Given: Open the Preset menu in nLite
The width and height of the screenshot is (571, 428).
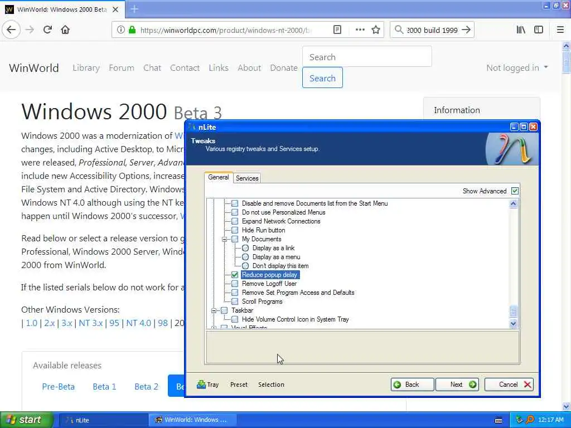Looking at the screenshot, I should click(239, 385).
